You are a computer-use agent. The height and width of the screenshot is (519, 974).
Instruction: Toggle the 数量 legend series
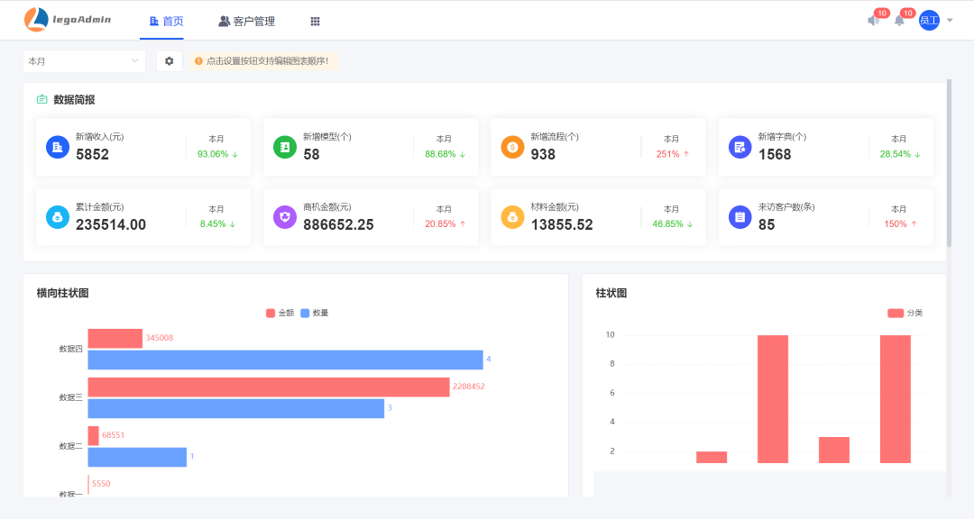(315, 313)
